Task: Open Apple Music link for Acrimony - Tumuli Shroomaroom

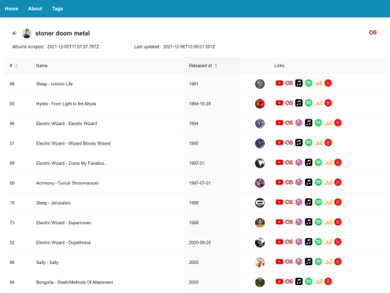Action: pyautogui.click(x=308, y=182)
